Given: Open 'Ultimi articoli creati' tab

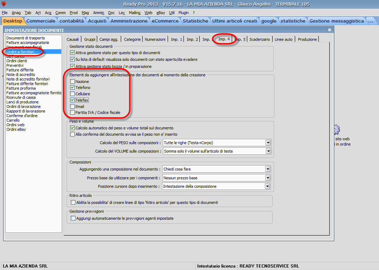Looking at the screenshot, I should [235, 21].
